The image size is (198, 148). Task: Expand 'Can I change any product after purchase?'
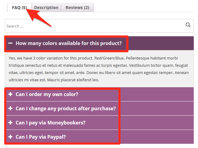tap(99, 108)
